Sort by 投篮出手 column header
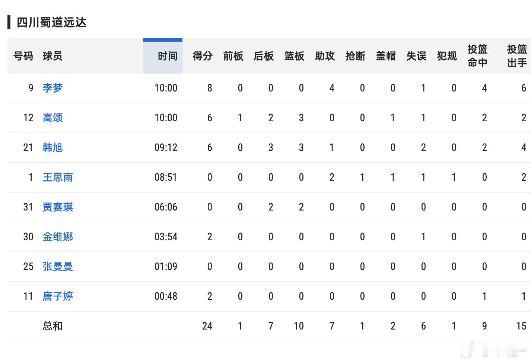The width and height of the screenshot is (531, 363). click(517, 56)
